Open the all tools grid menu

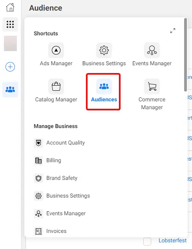pos(10,24)
